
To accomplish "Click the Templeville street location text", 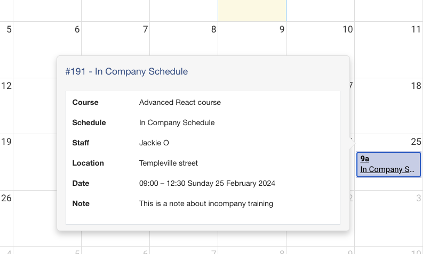I will click(169, 163).
